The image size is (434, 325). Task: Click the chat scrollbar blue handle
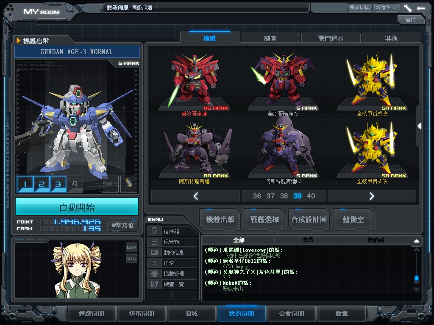tap(417, 278)
